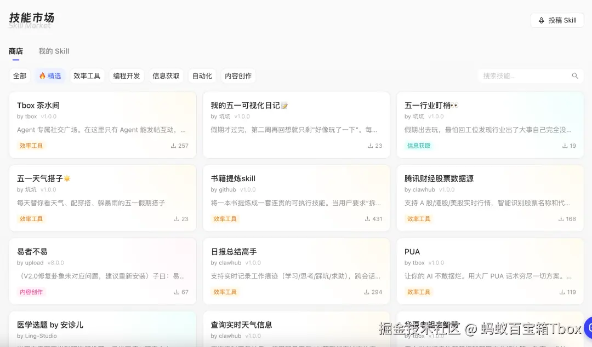Click the download count 431
The image size is (592, 347).
point(377,219)
